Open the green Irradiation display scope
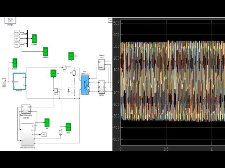 pos(15,63)
